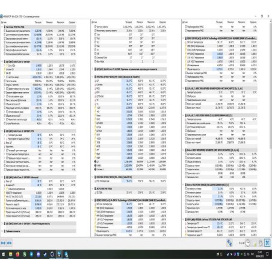Select the HWiNFO taskbar icon
Image resolution: width=272 pixels, height=272 pixels.
[x=59, y=254]
